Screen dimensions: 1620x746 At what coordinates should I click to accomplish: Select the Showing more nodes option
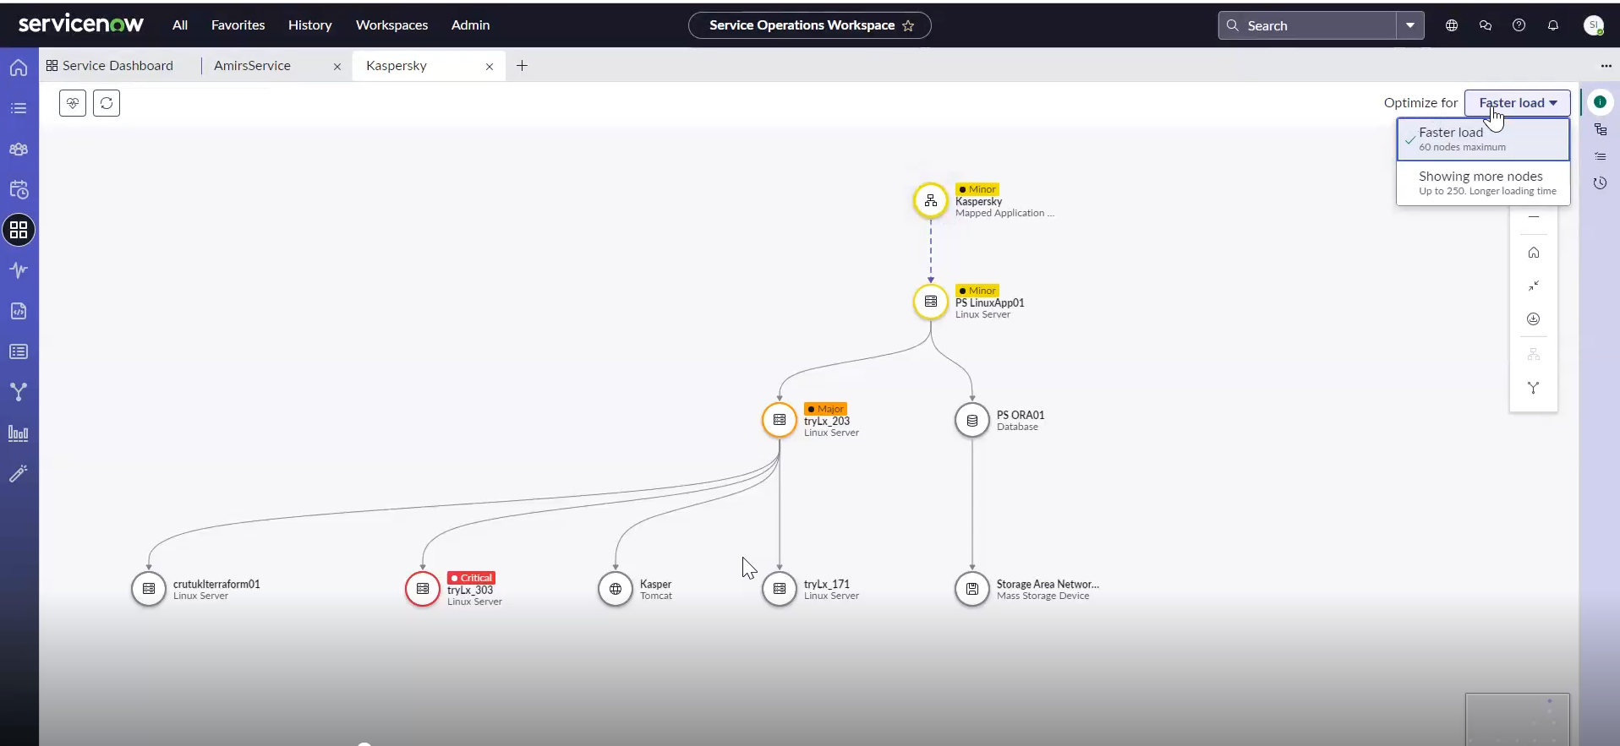(1482, 183)
